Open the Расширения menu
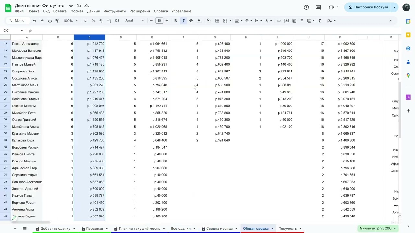415x233 pixels. (140, 11)
